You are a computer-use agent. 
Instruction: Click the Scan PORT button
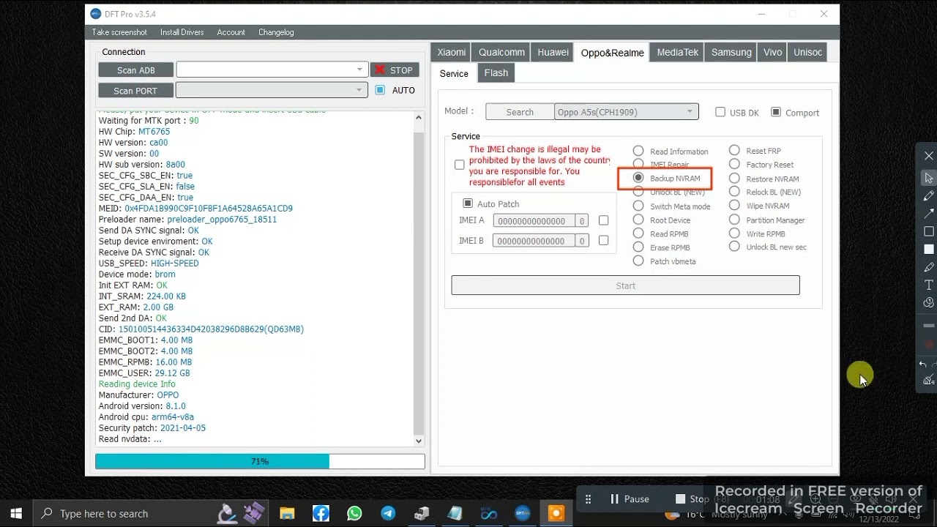click(x=136, y=91)
